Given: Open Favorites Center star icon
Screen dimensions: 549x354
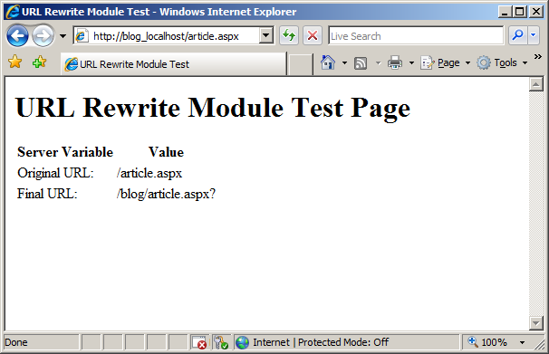Looking at the screenshot, I should (x=15, y=62).
